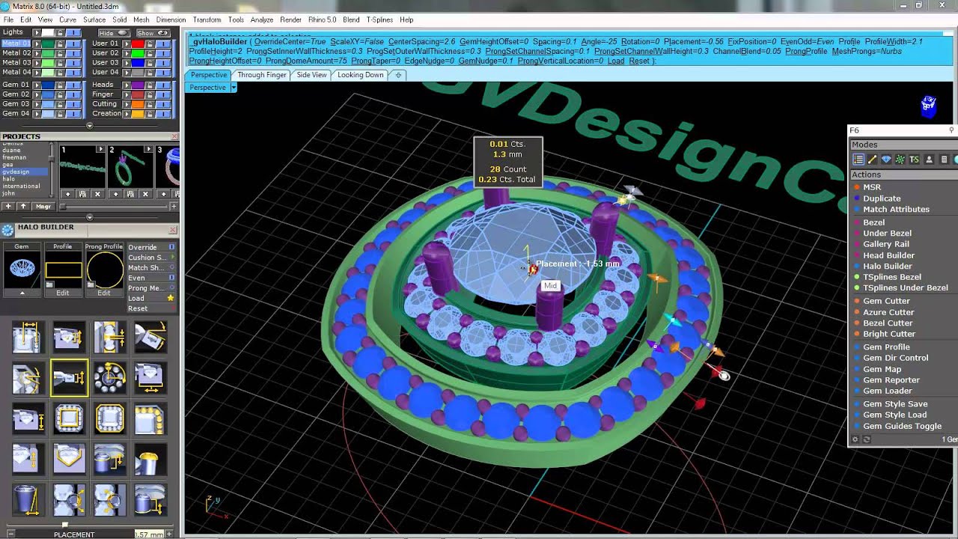The height and width of the screenshot is (539, 958).
Task: Switch to the Side View tab
Action: click(x=311, y=75)
